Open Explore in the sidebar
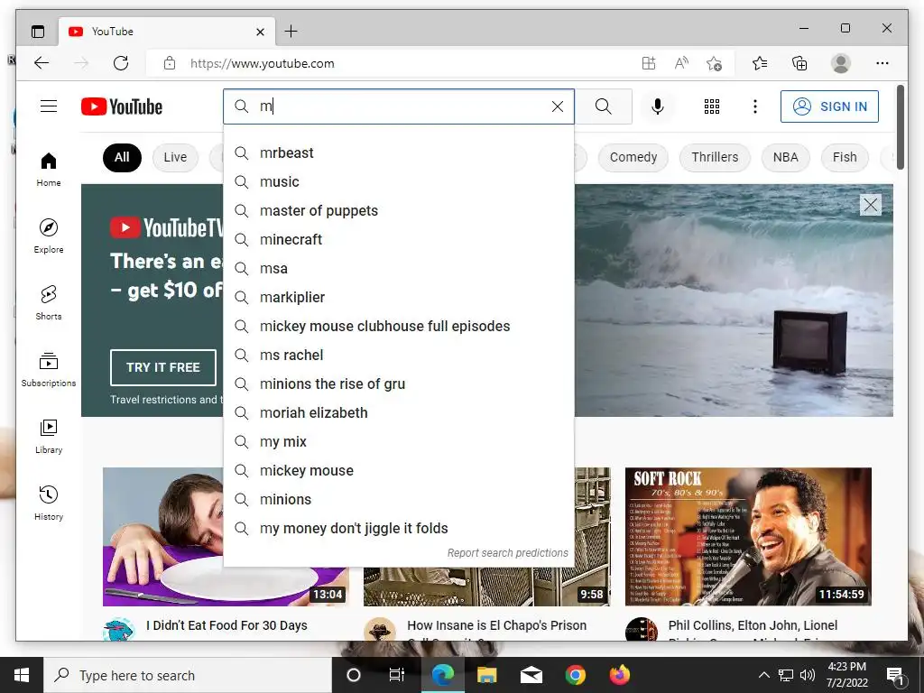The image size is (924, 693). pyautogui.click(x=49, y=236)
